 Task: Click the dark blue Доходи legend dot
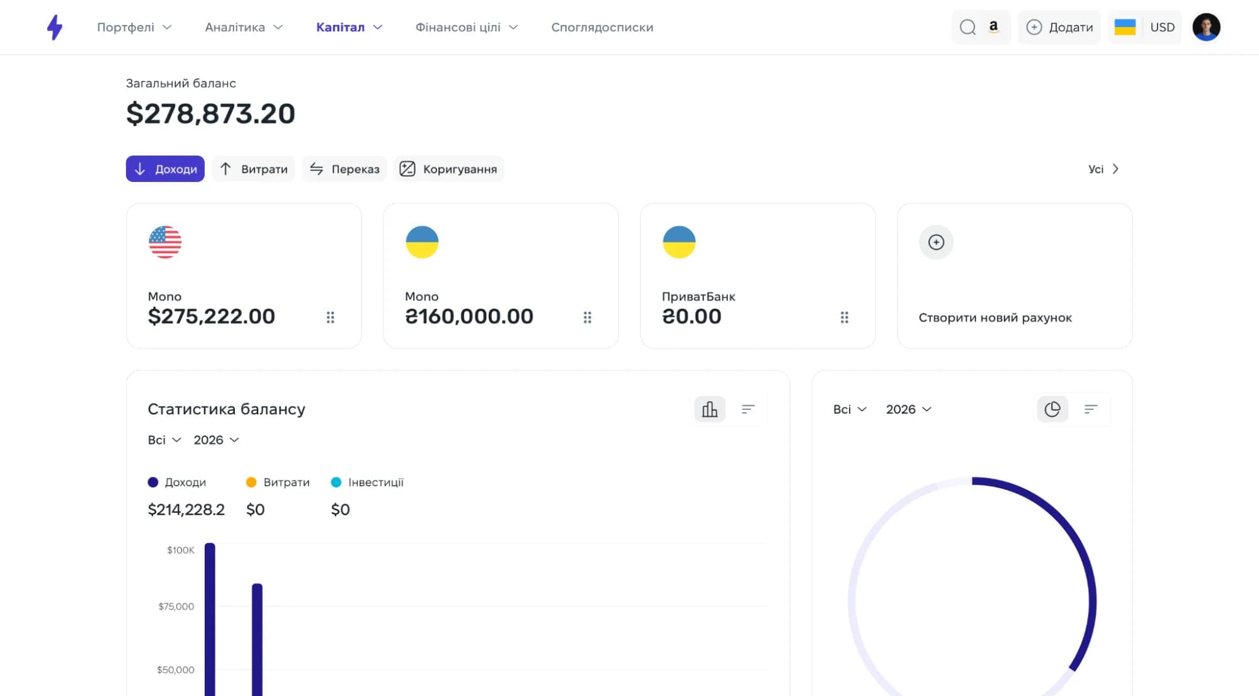[x=153, y=482]
